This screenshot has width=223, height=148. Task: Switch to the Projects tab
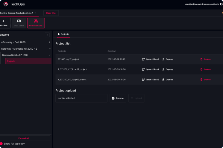[x=63, y=34]
